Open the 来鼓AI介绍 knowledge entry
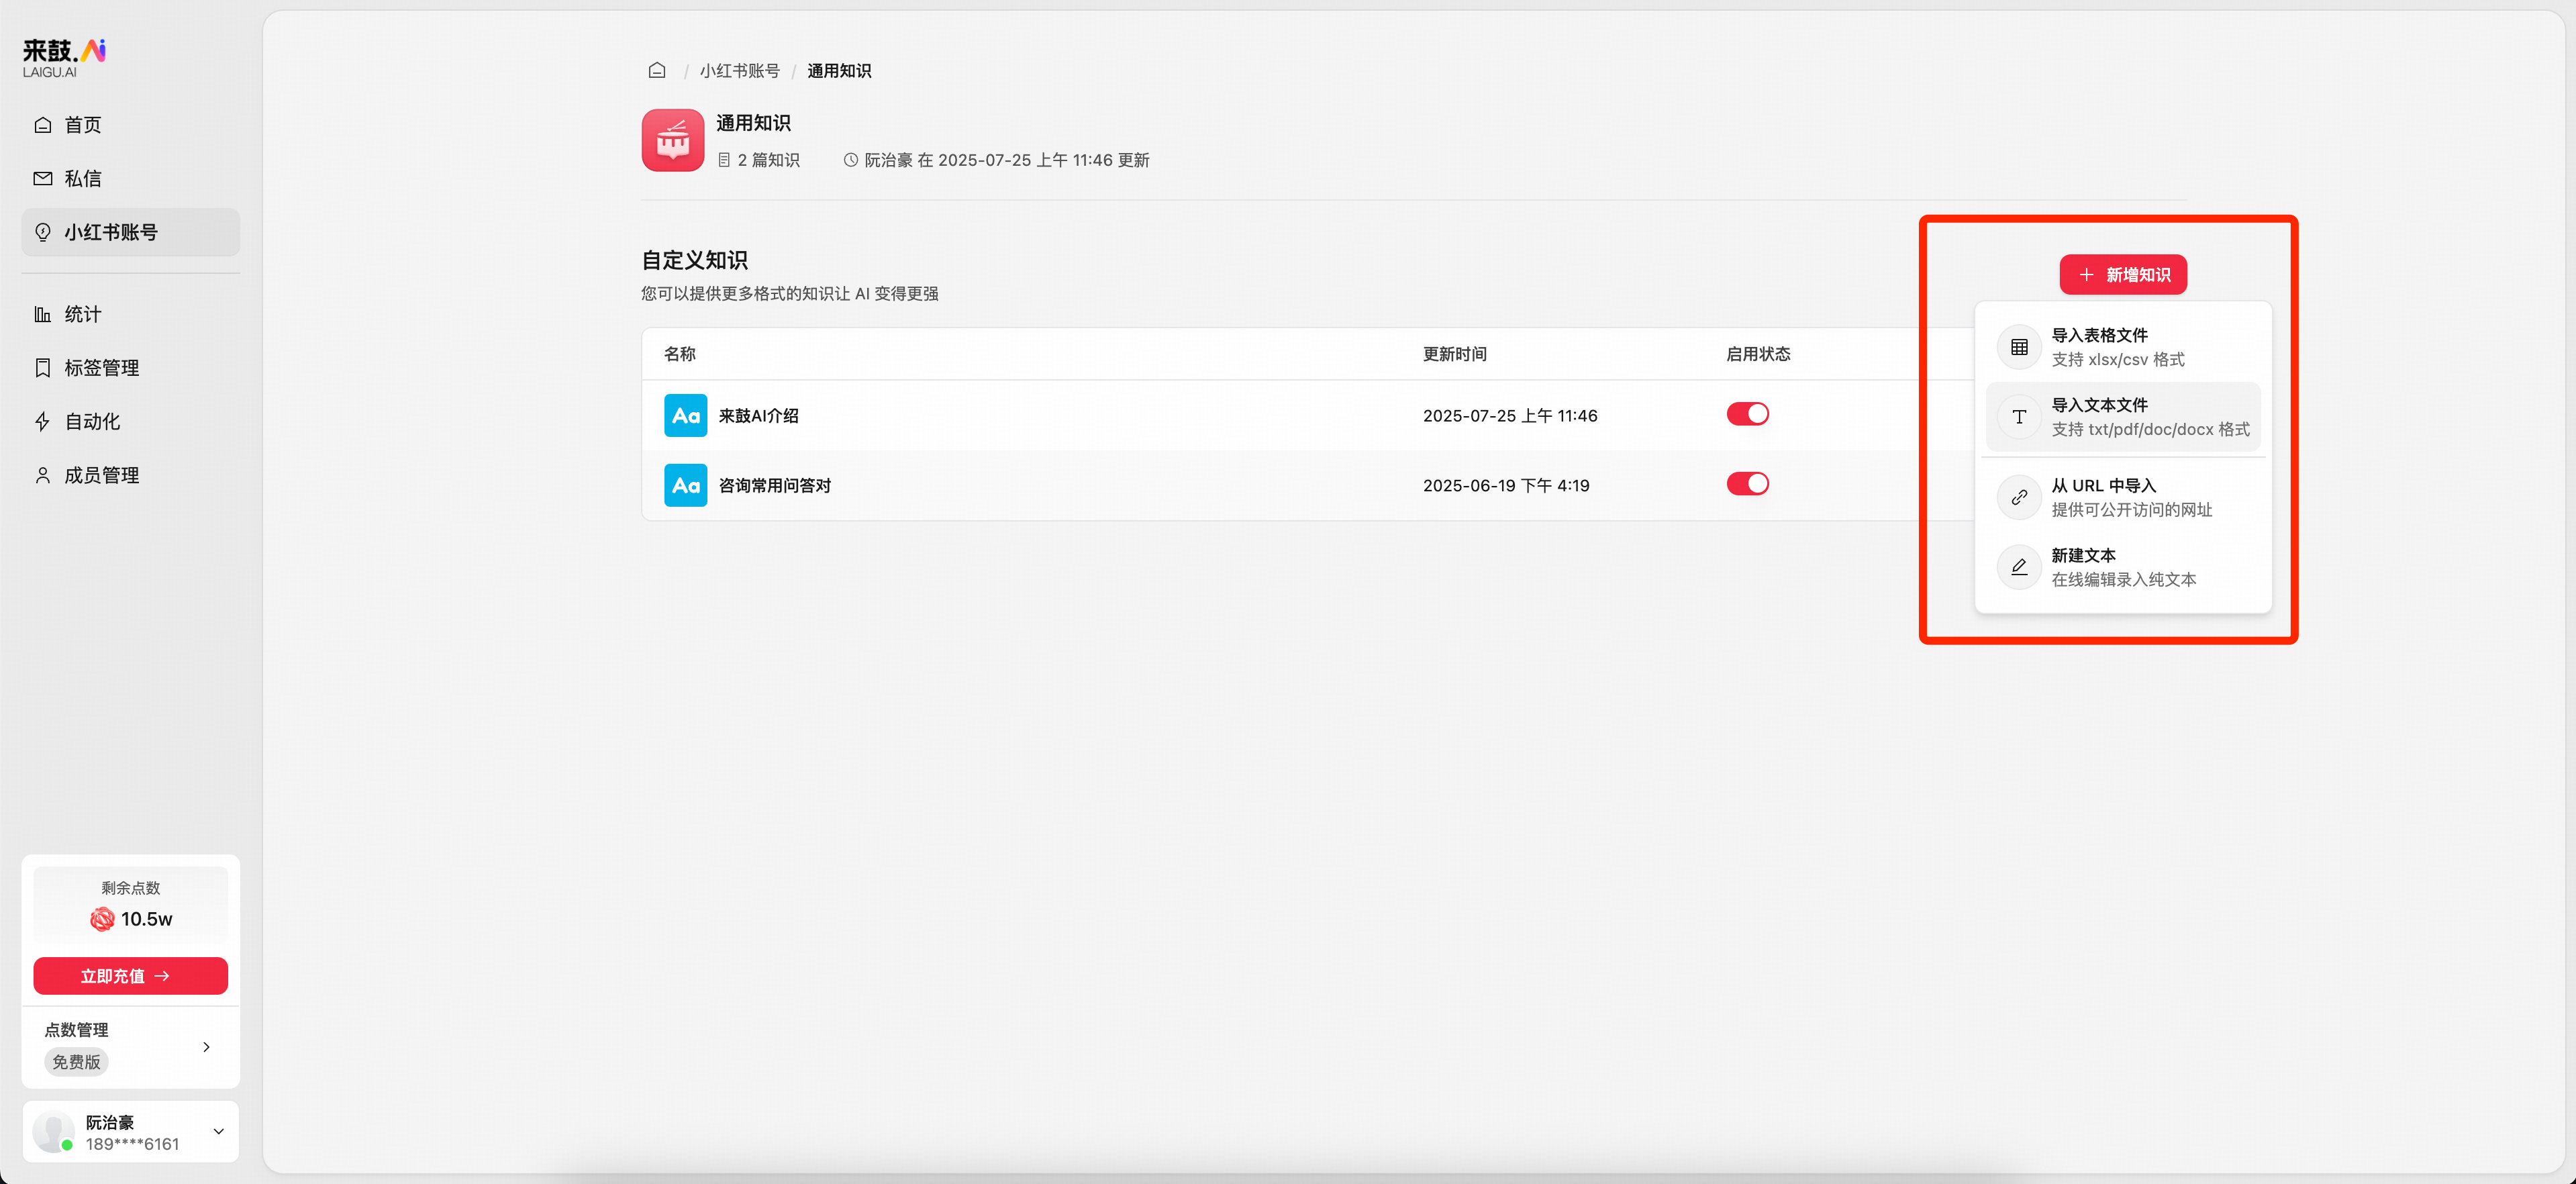The image size is (2576, 1184). tap(758, 416)
